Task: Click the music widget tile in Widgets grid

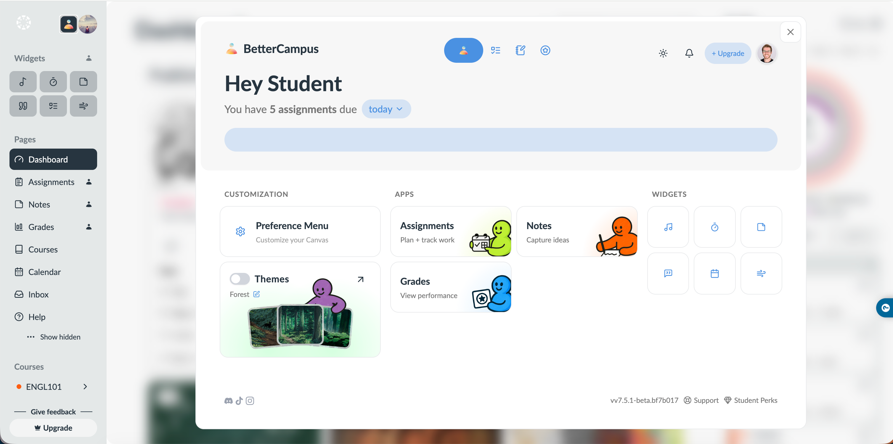Action: [x=668, y=227]
